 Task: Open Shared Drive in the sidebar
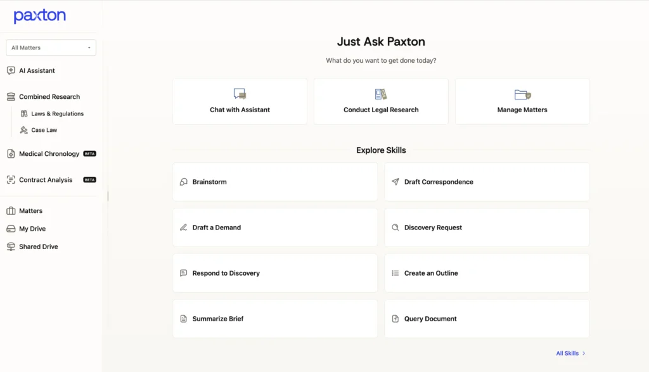tap(39, 247)
